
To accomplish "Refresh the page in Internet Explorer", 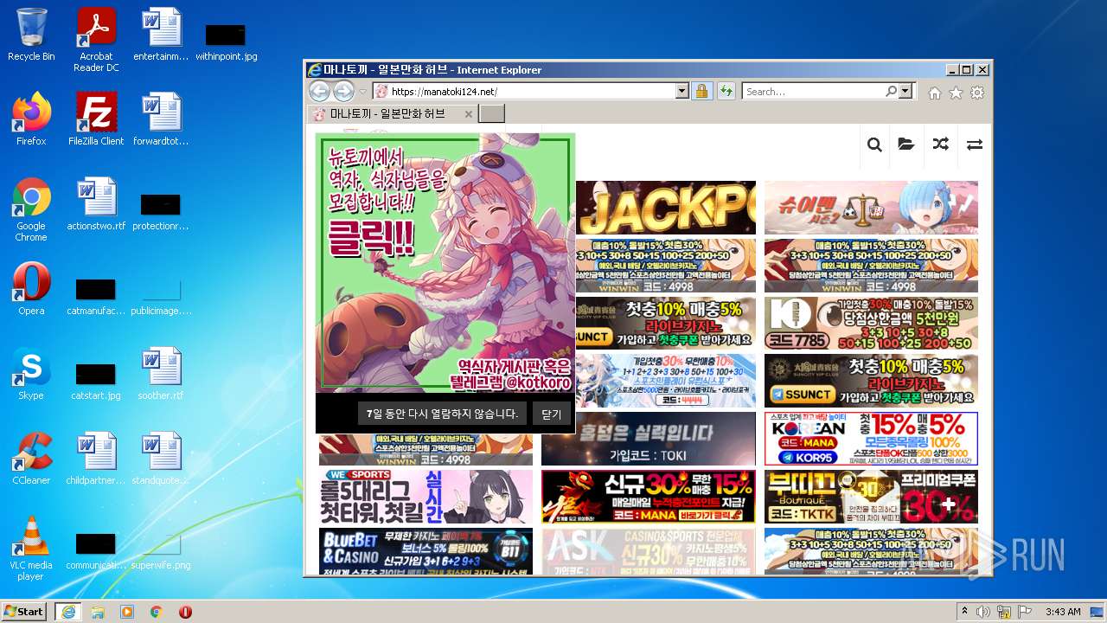I will (x=726, y=91).
